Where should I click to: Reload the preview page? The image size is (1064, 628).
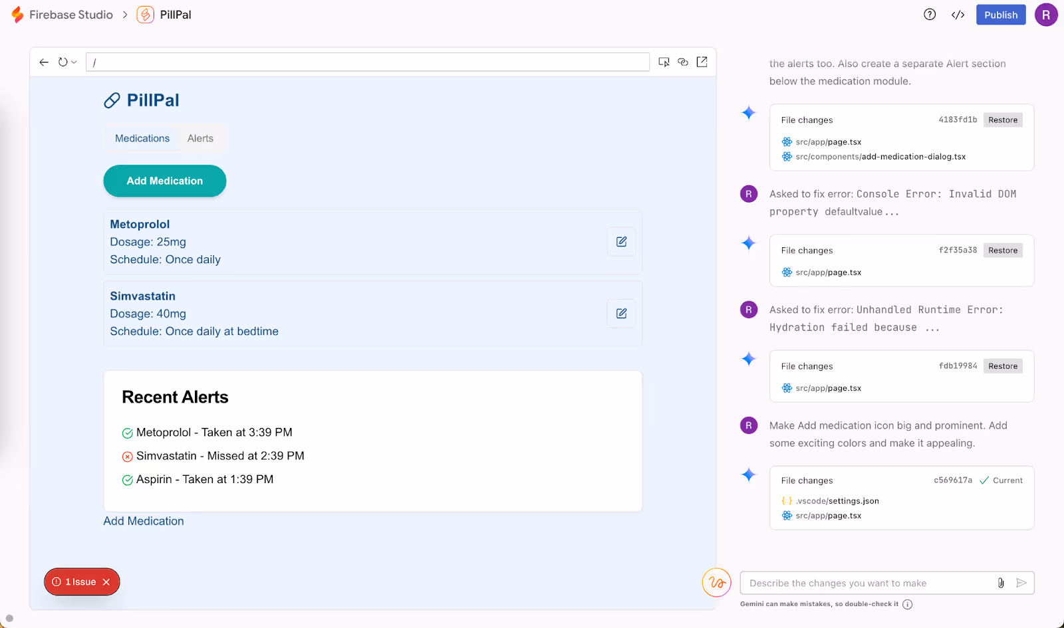coord(63,62)
